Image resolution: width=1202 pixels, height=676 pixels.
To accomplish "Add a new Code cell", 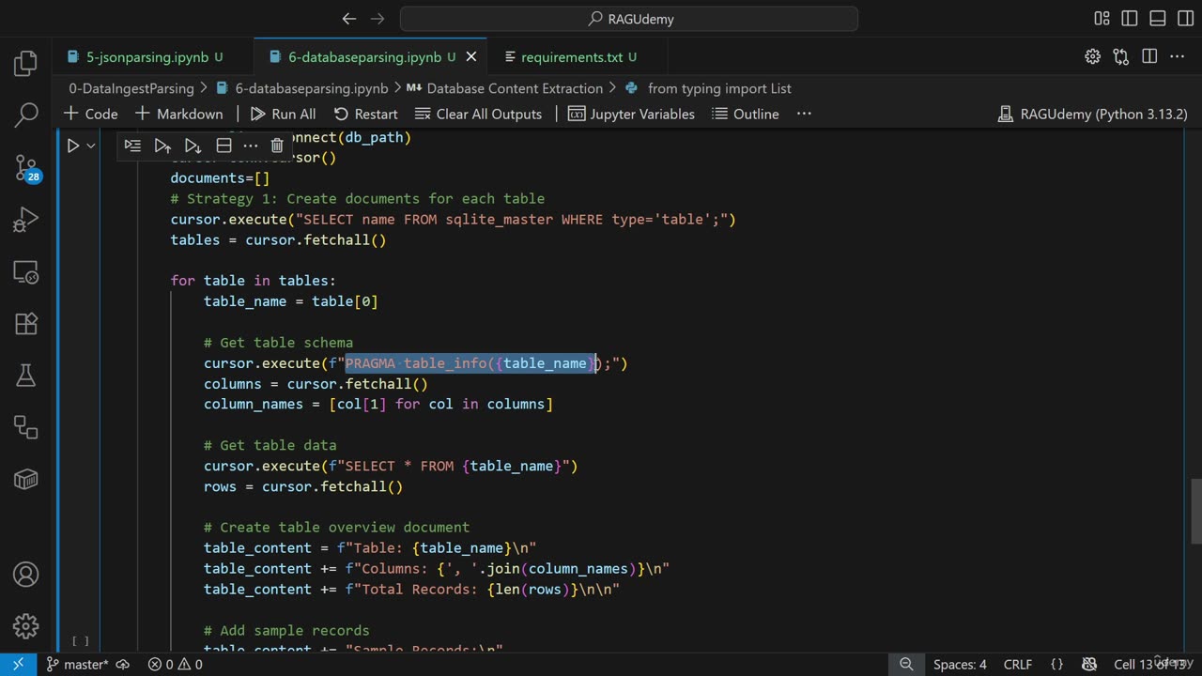I will pyautogui.click(x=90, y=114).
